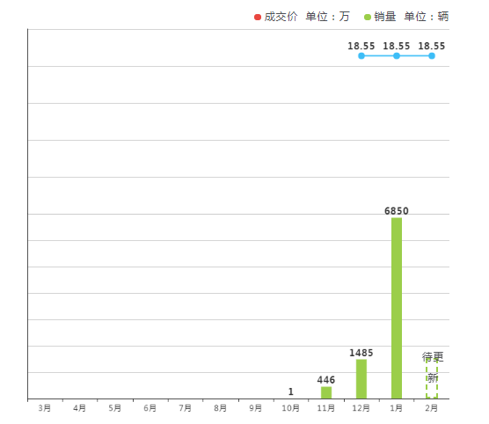This screenshot has width=489, height=424.
Task: Click the 6850 value label
Action: click(397, 211)
